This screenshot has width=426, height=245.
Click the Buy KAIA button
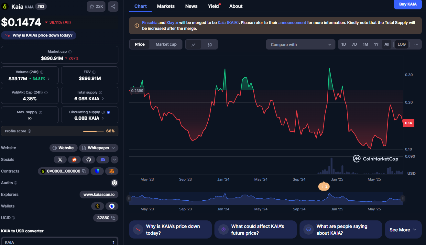[x=408, y=4]
